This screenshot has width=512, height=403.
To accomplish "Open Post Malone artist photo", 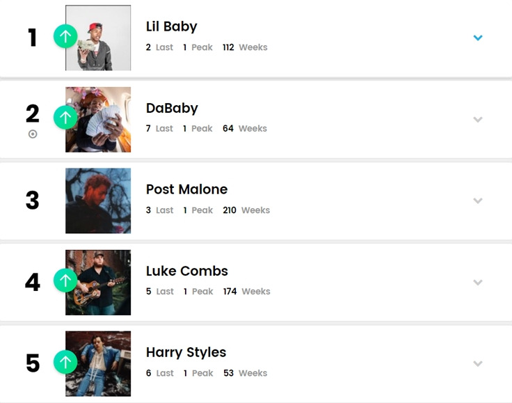I will (x=98, y=201).
